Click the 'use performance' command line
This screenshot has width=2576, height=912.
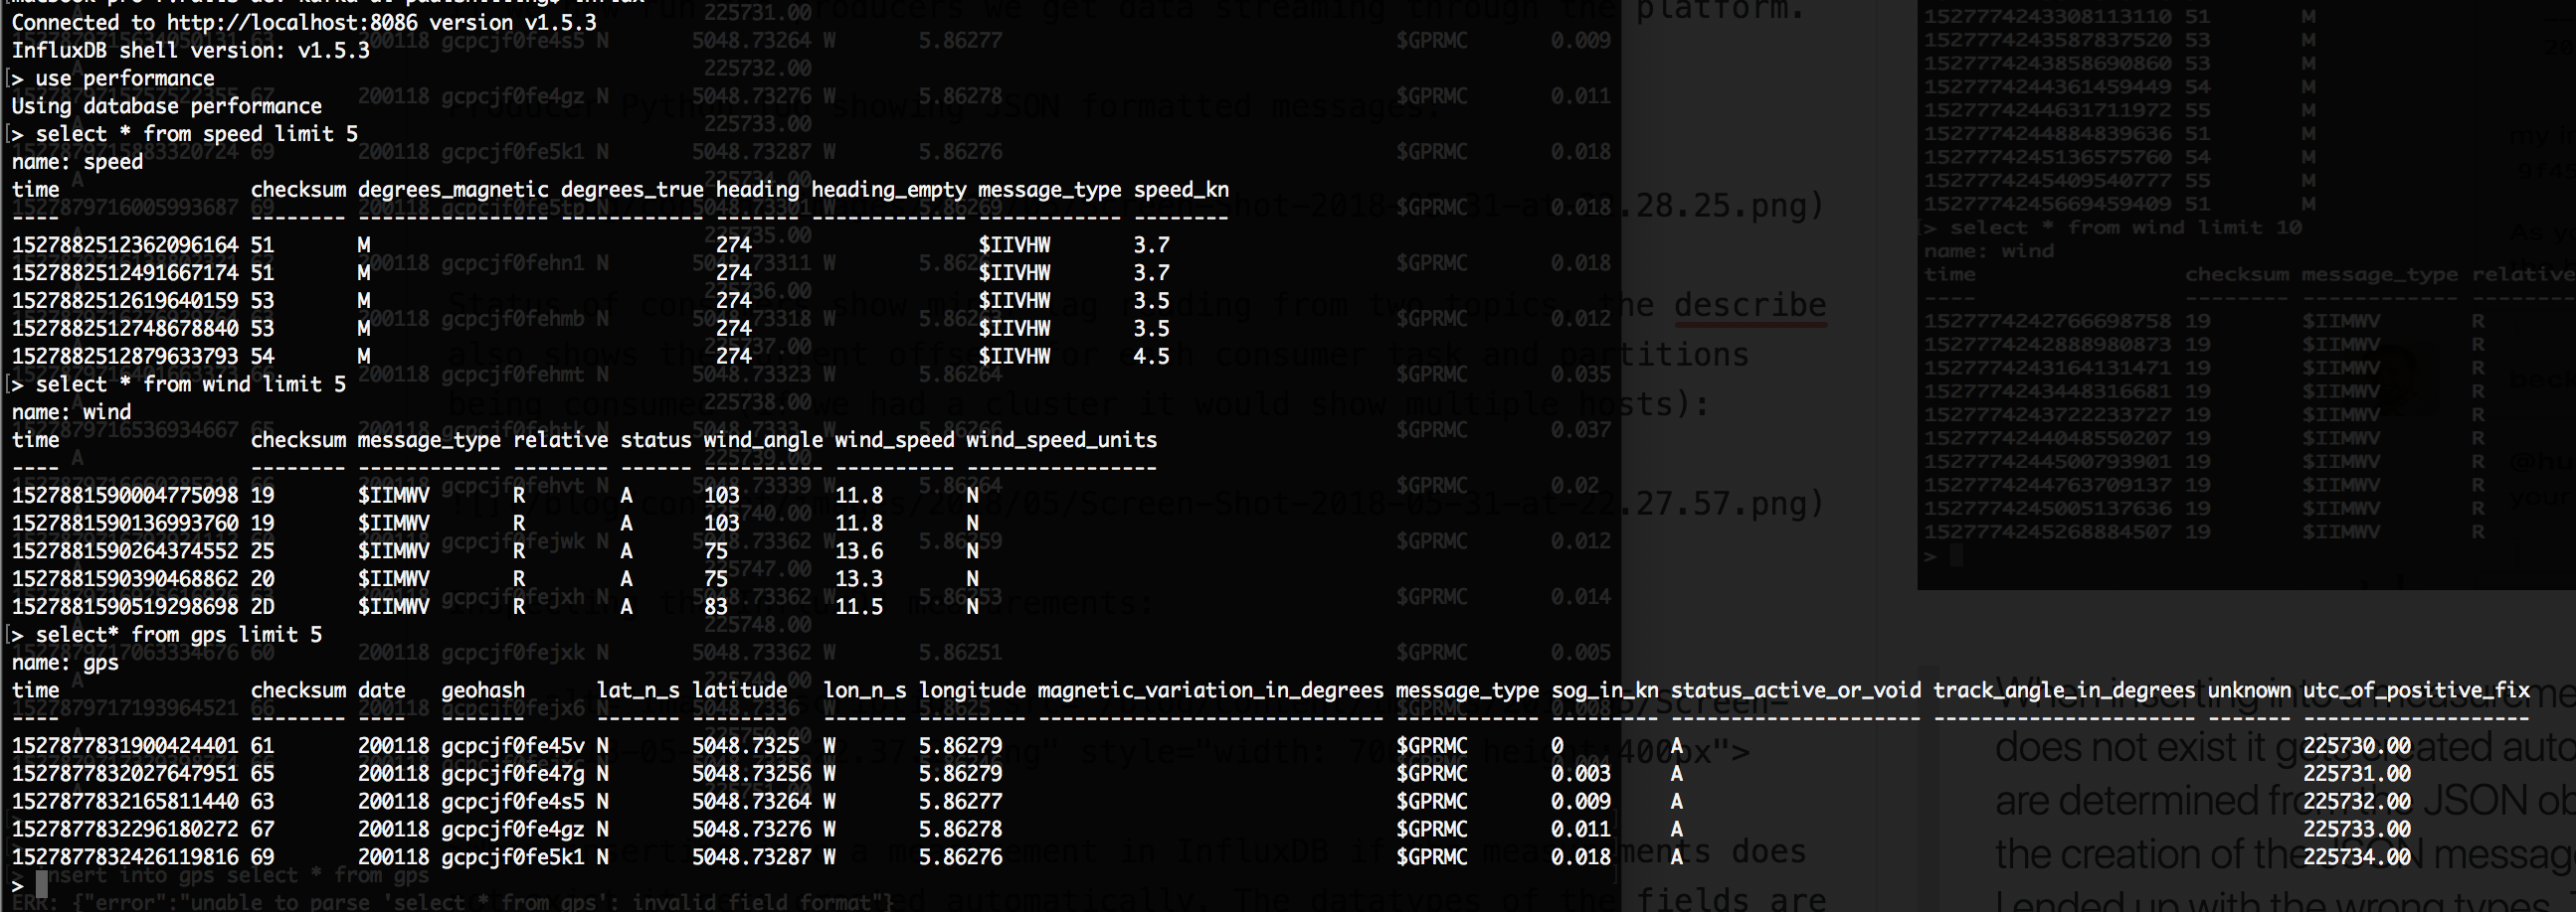(125, 77)
